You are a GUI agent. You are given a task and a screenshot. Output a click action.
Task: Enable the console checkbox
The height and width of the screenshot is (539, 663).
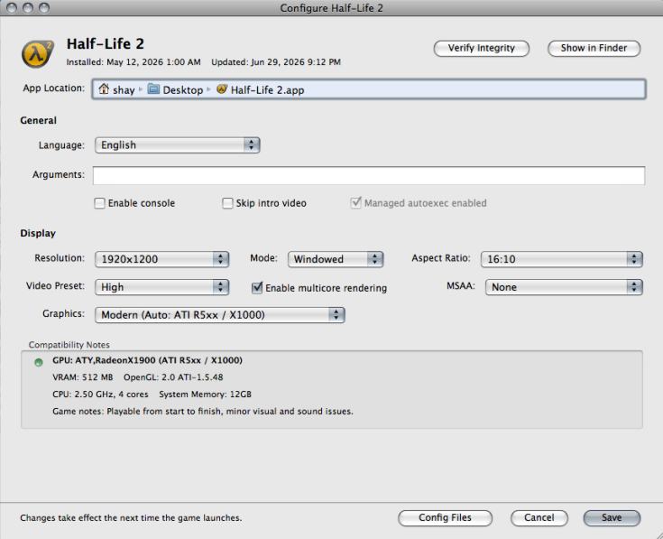(99, 203)
